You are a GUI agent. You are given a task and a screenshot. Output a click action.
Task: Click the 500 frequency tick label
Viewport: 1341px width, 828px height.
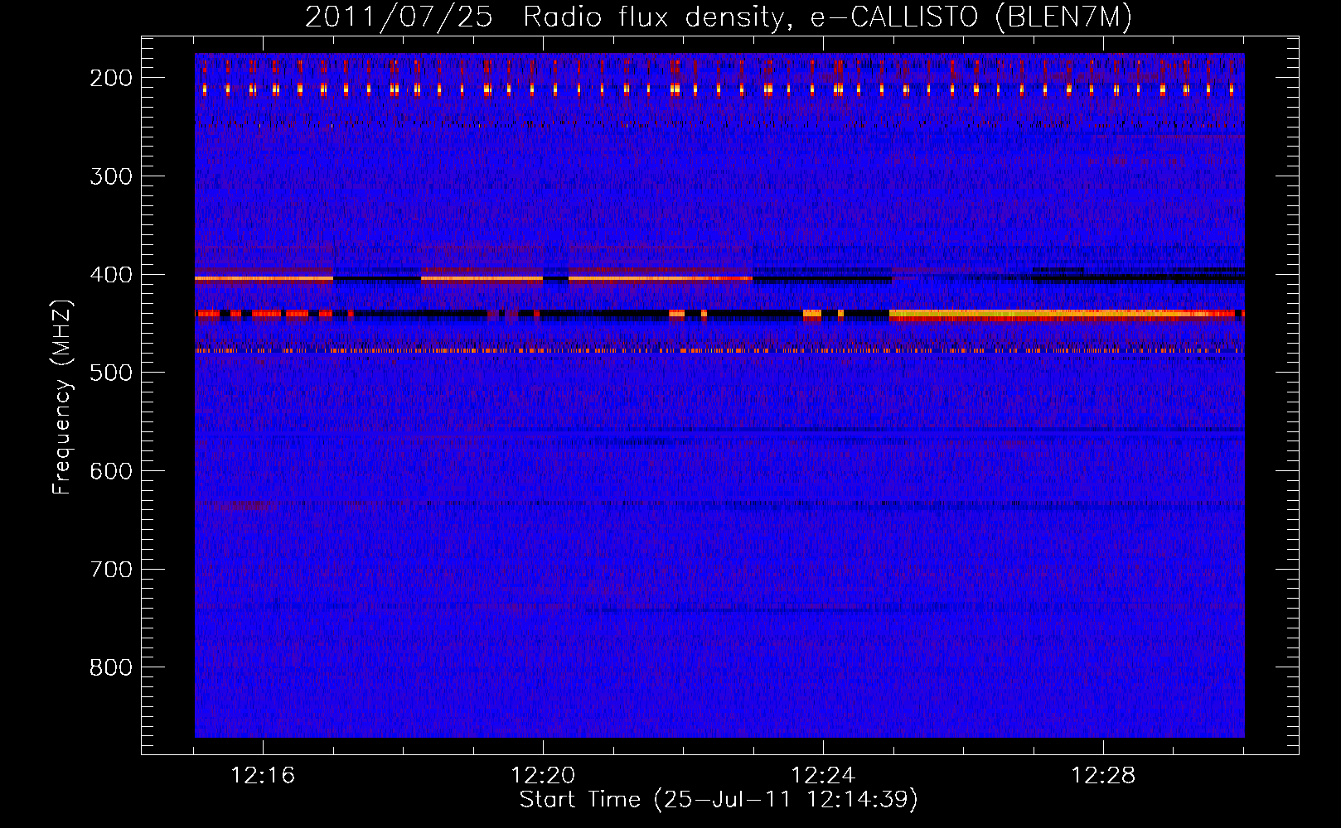110,373
